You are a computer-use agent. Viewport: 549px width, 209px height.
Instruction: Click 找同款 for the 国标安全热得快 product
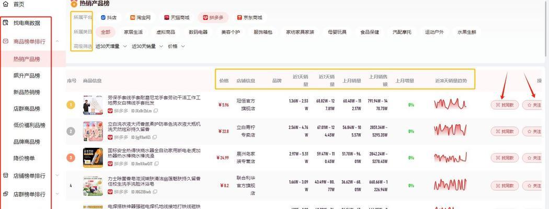505,158
